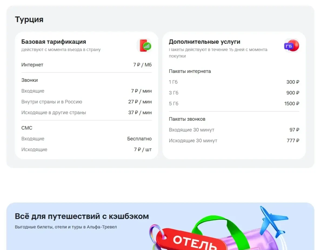Click the 7 ₽ / шт price

143,150
